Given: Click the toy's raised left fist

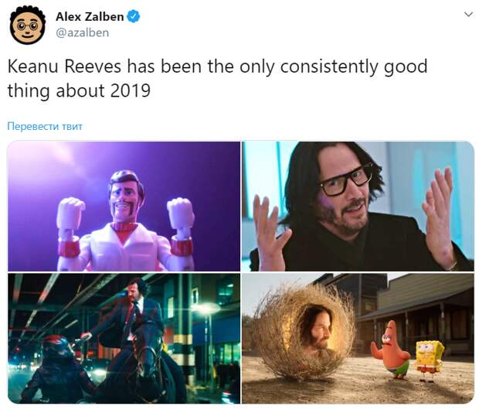Looking at the screenshot, I should [x=181, y=213].
